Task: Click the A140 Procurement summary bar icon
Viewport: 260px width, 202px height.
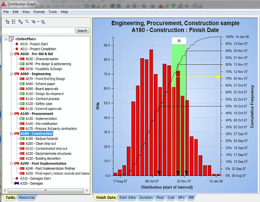Action: click(x=16, y=114)
